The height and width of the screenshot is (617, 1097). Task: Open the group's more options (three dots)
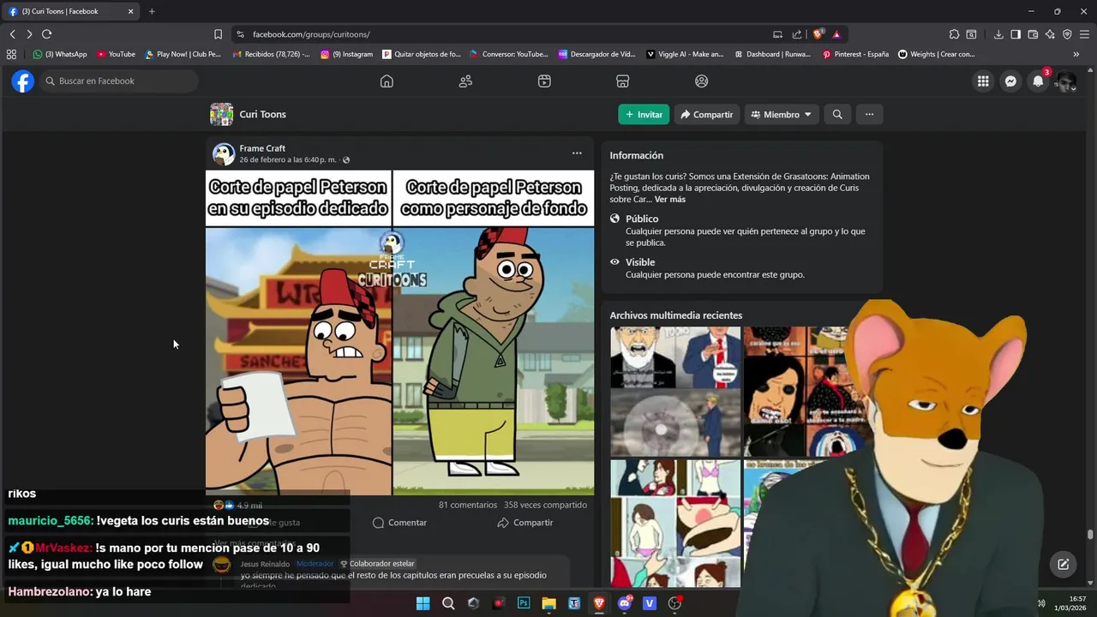tap(869, 114)
